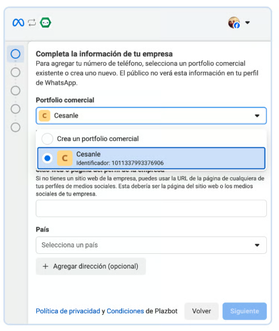Click the Facebook profile avatar
The height and width of the screenshot is (331, 279).
coord(234,22)
